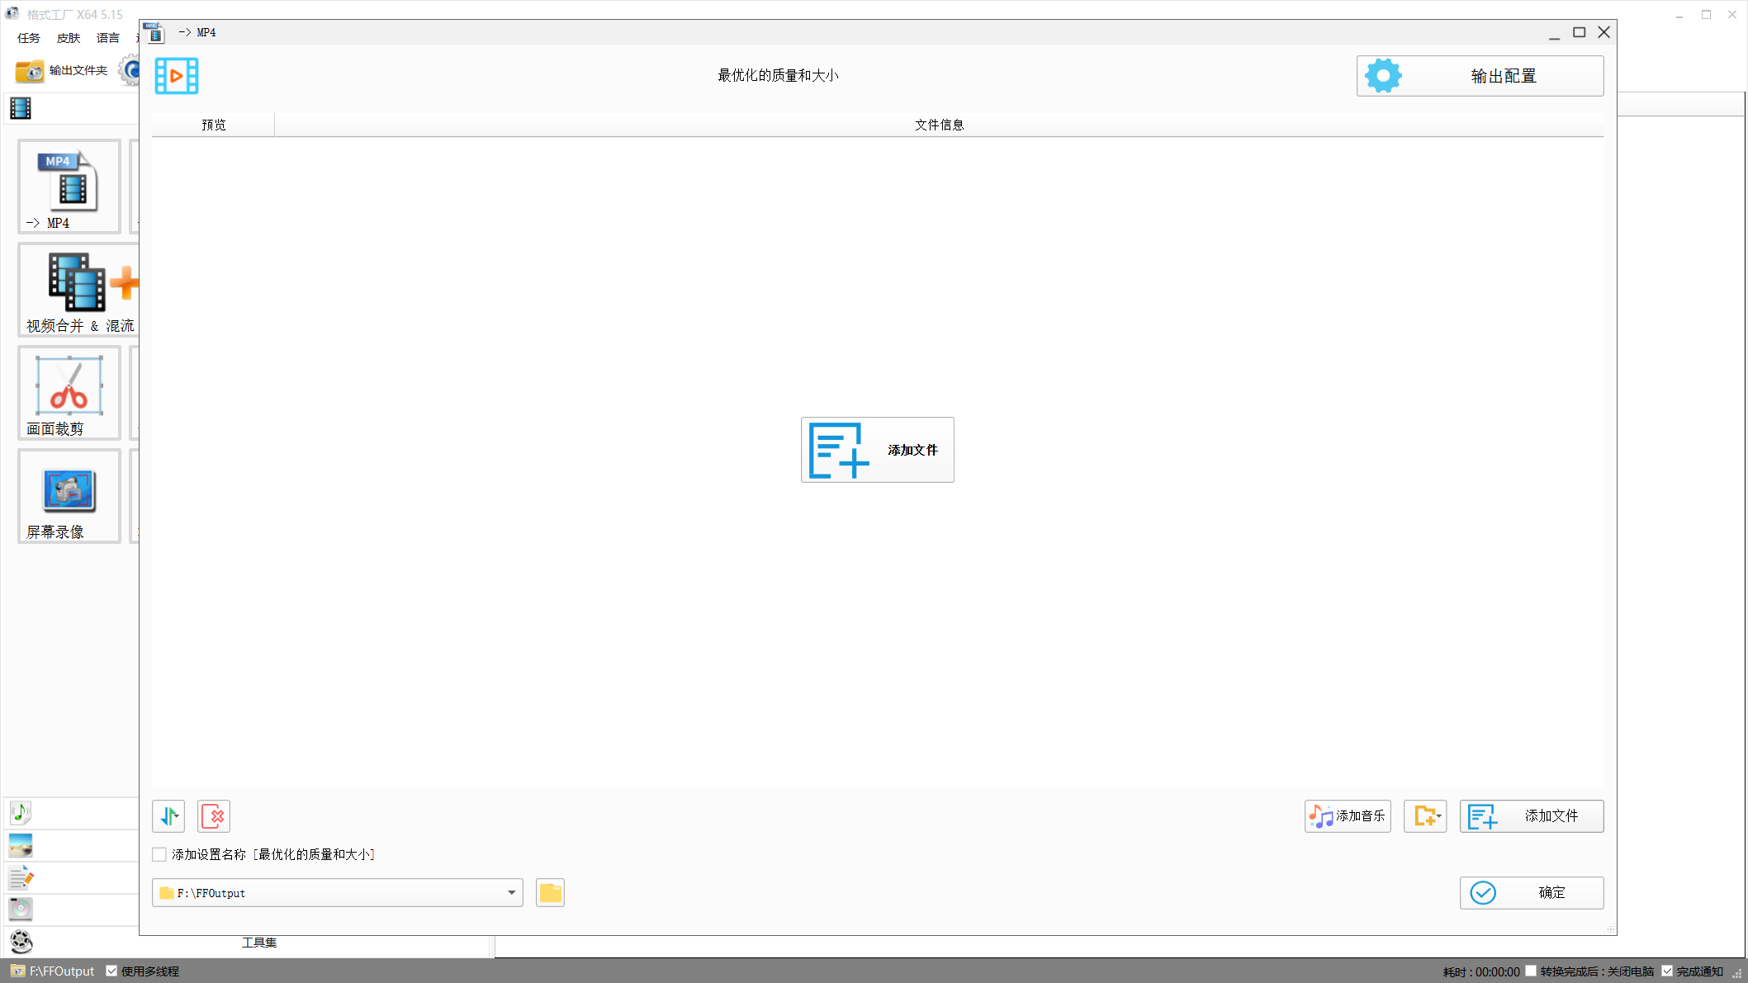This screenshot has height=983, width=1748.
Task: Open the disc drive category icon
Action: (21, 909)
